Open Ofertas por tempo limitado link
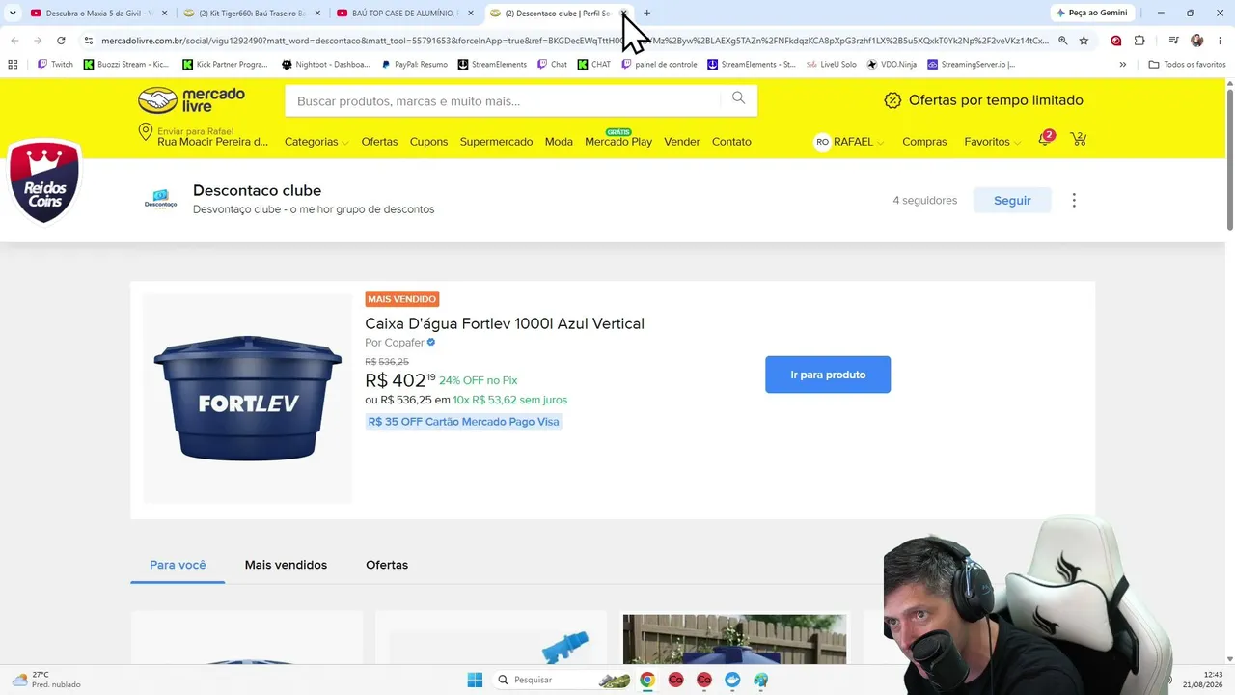Viewport: 1235px width, 695px height. click(984, 100)
